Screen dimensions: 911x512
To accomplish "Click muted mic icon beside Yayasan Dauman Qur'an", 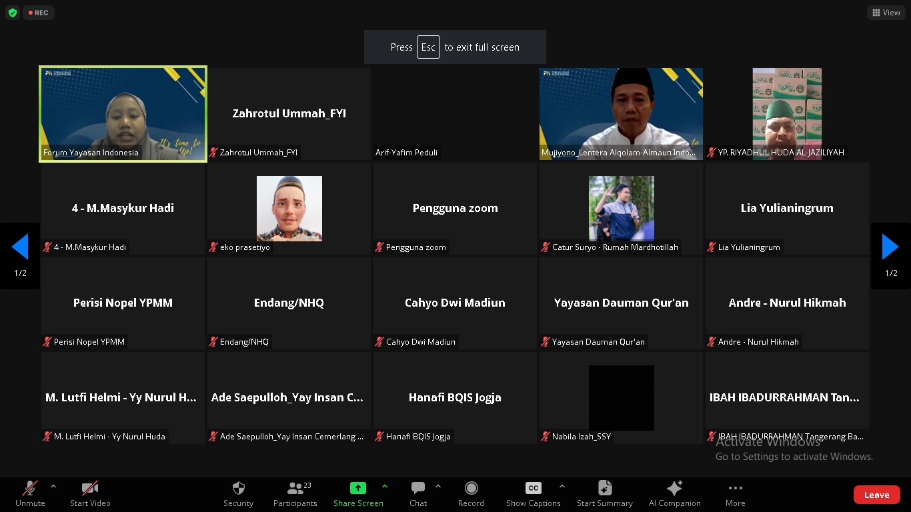I will tap(546, 342).
